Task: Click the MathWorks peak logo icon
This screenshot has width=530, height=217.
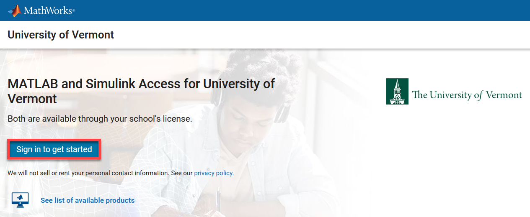Action: [14, 10]
